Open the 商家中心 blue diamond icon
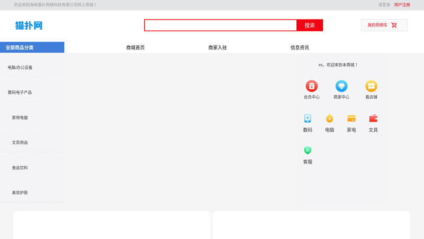Screen dimensions: 424x239 341,86
